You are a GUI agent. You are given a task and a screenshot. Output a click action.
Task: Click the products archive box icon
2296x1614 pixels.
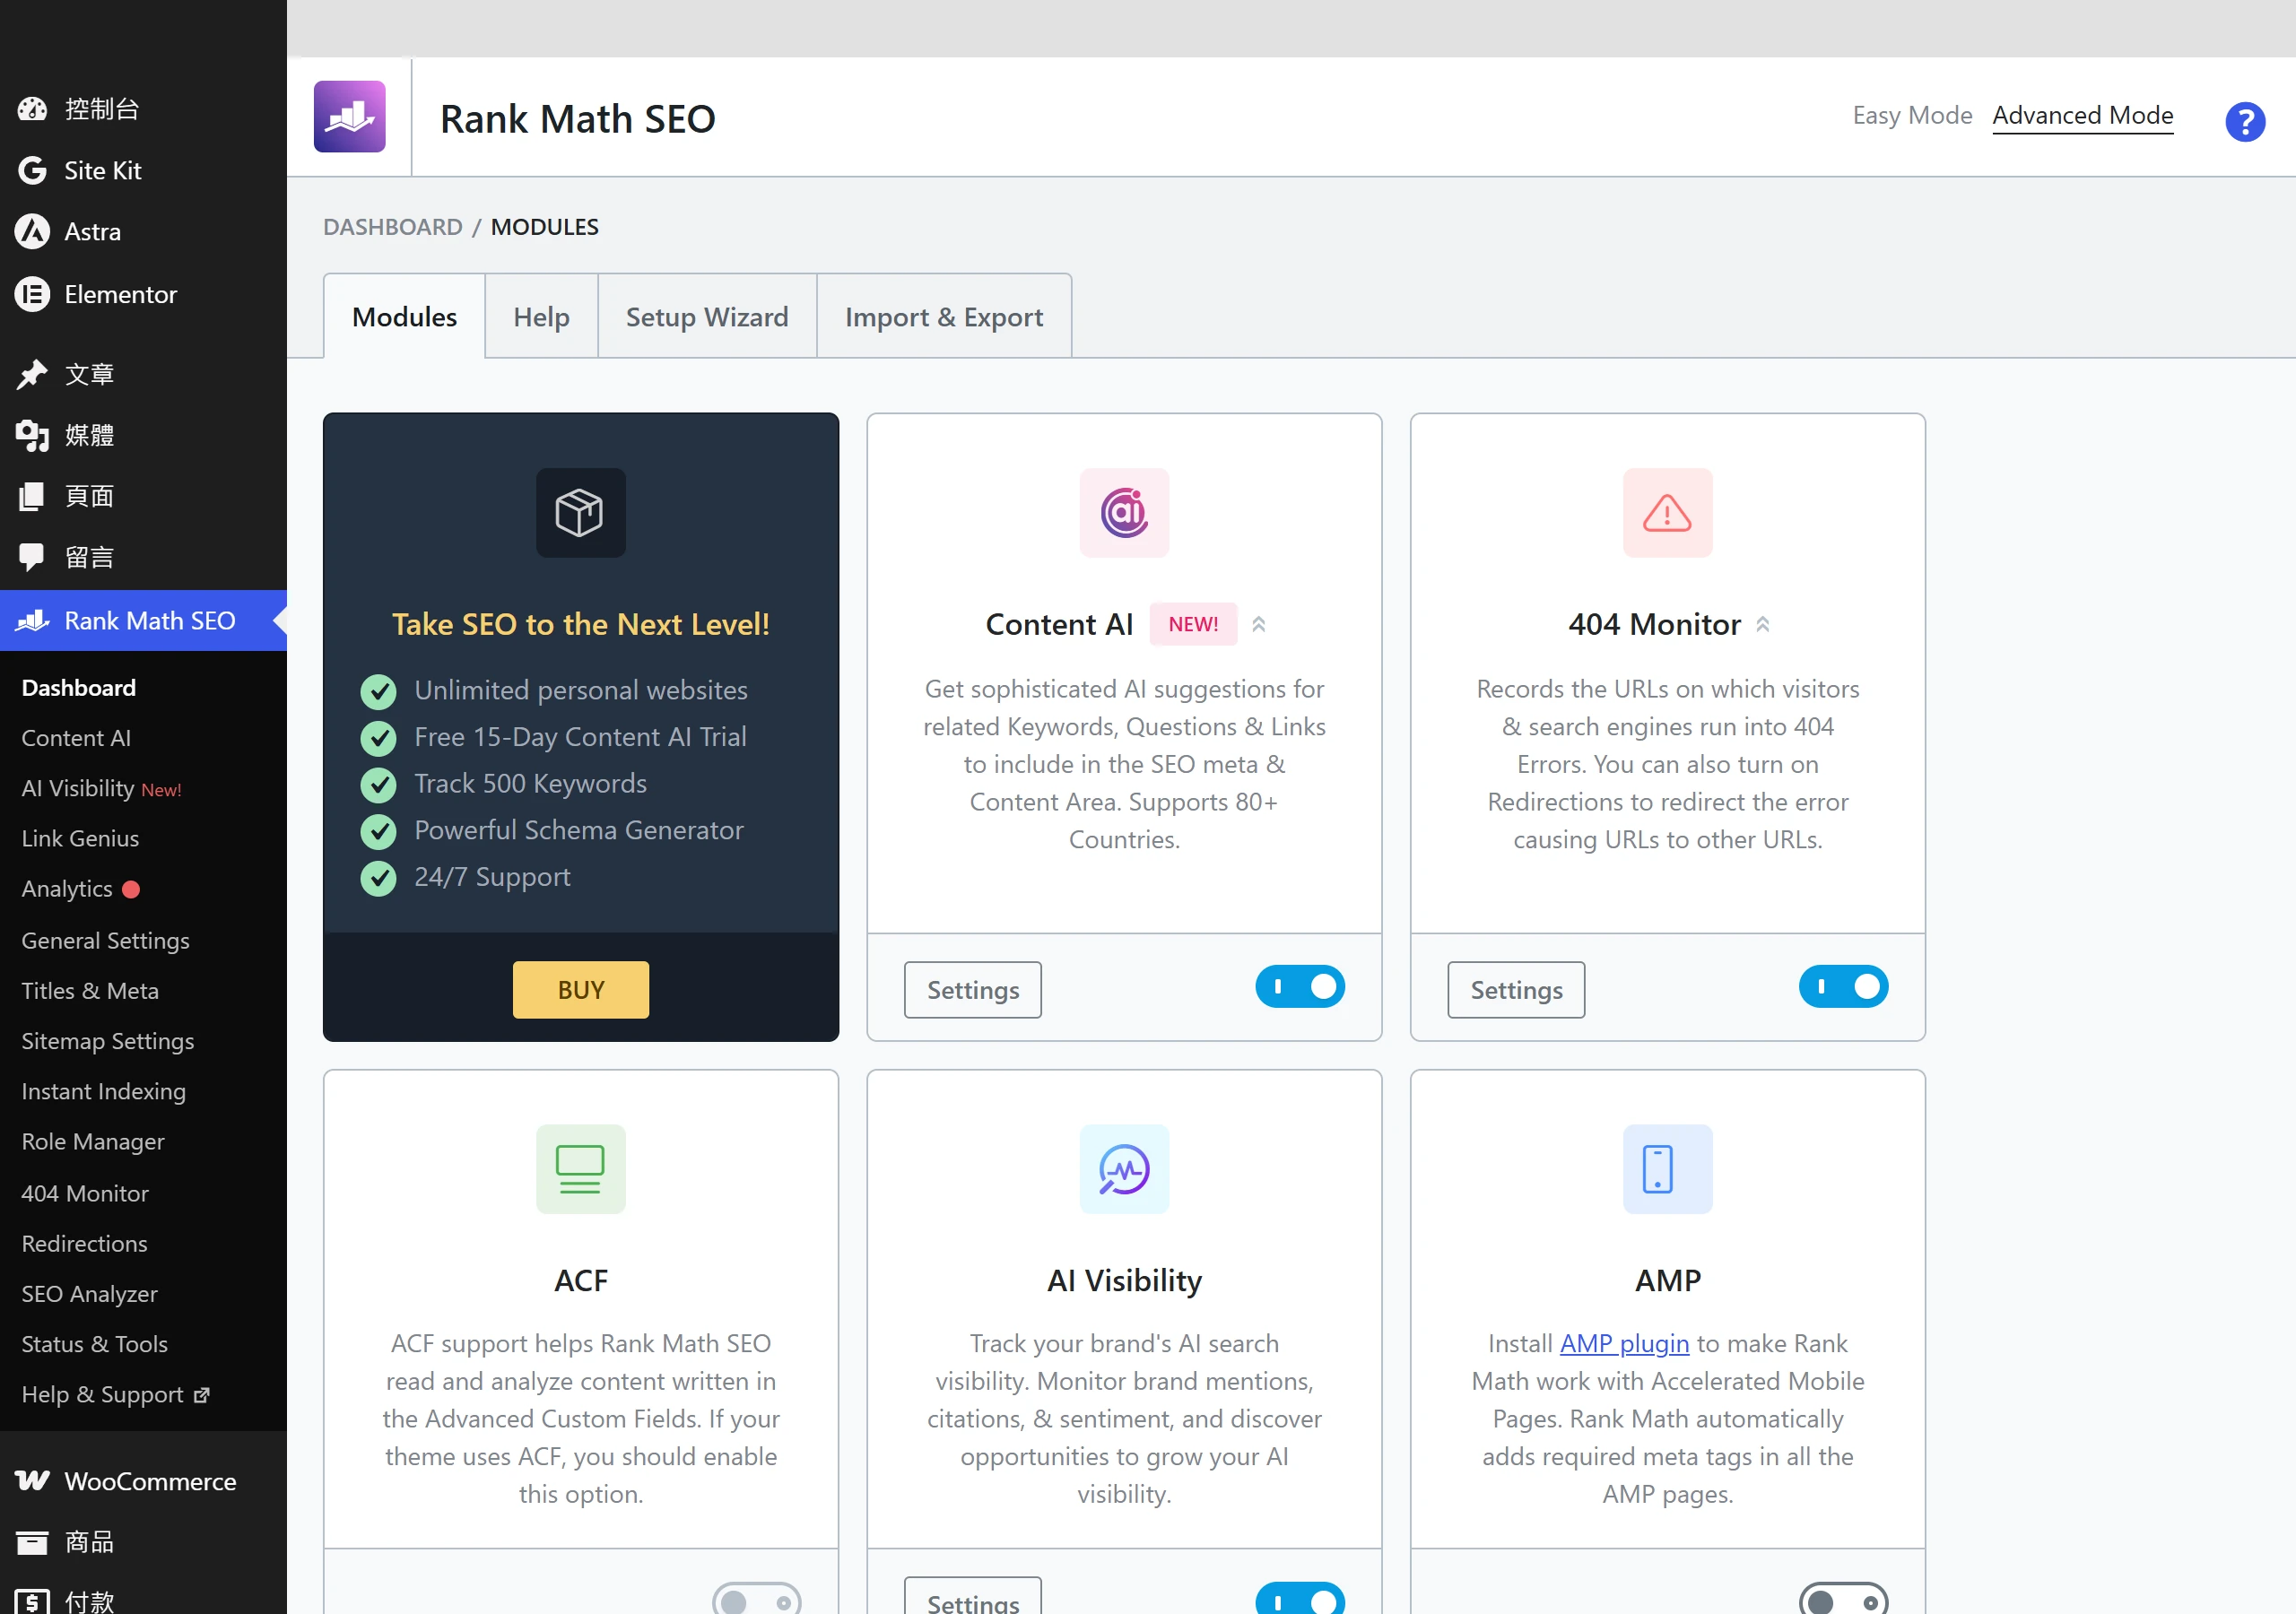click(32, 1542)
